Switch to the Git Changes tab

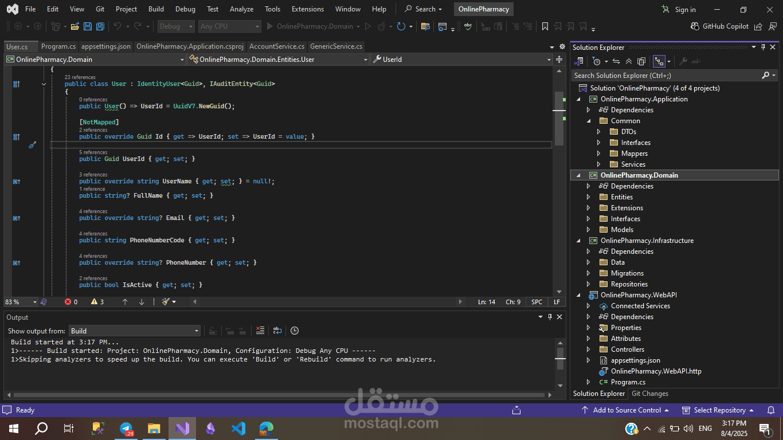pos(649,394)
